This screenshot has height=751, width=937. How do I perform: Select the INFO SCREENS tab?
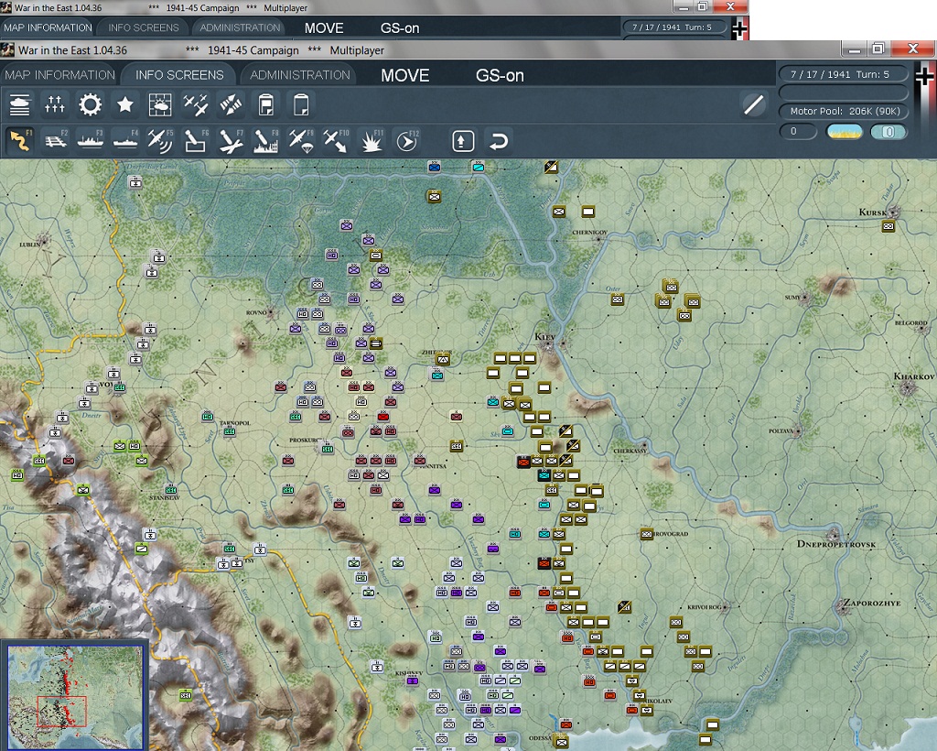tap(179, 75)
